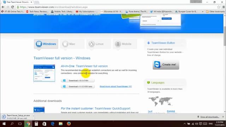This screenshot has height=127, width=226.
Task: Open the Action Center notifications icon
Action: 201,124
